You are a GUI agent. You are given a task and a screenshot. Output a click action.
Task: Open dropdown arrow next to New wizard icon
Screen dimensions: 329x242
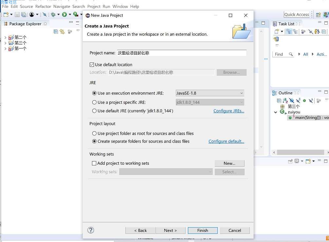click(x=11, y=14)
